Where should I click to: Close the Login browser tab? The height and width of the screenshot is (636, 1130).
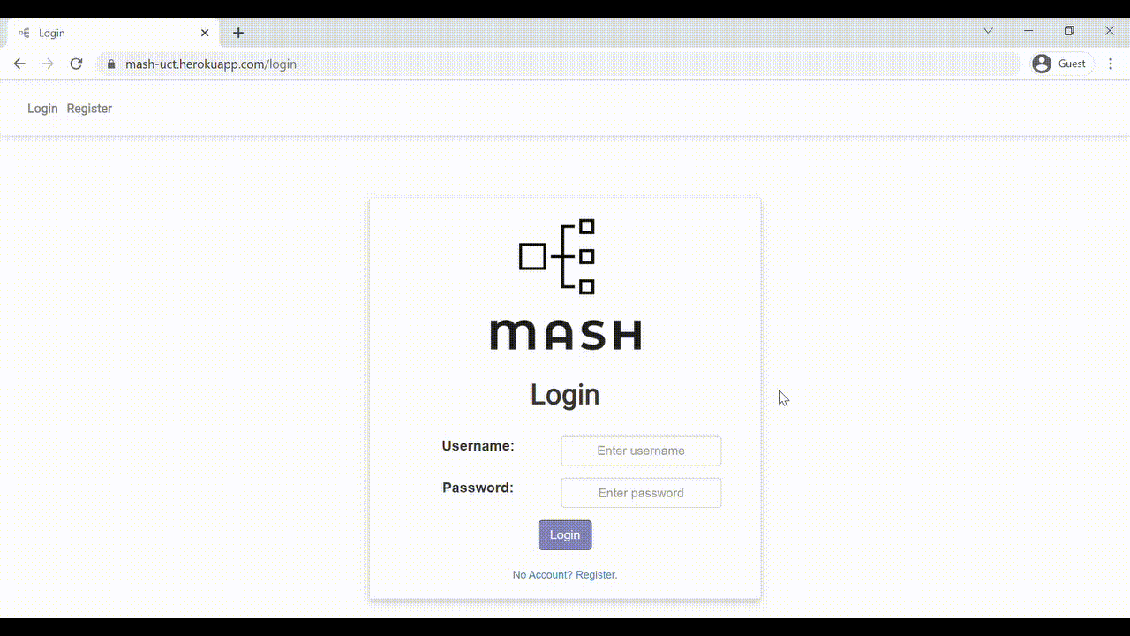[x=205, y=33]
